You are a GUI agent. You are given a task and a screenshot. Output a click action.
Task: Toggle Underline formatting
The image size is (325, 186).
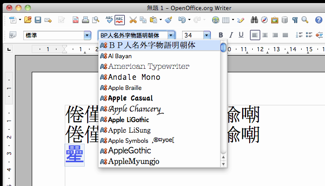click(241, 35)
